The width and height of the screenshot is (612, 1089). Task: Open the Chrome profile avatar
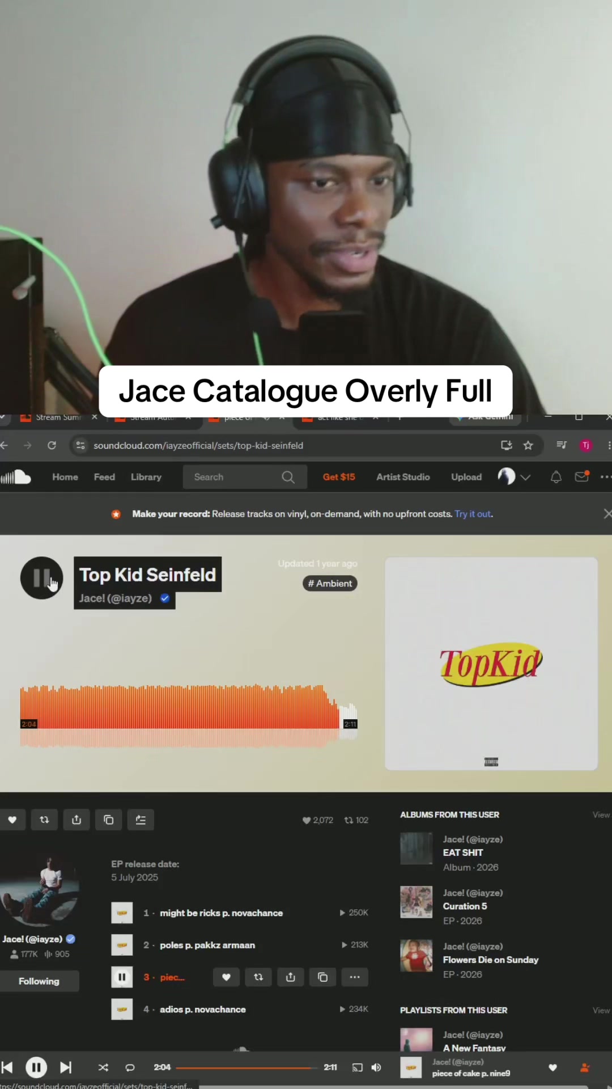(x=586, y=445)
